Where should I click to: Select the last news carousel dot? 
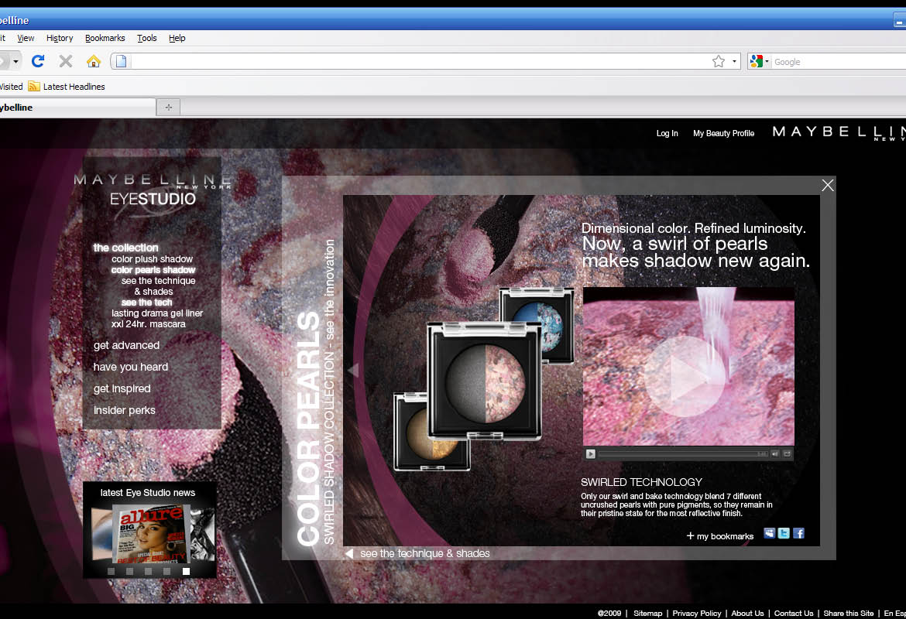(186, 571)
